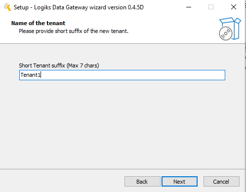The height and width of the screenshot is (192, 246).
Task: Click the Logiks app icon in title bar
Action: tap(7, 7)
